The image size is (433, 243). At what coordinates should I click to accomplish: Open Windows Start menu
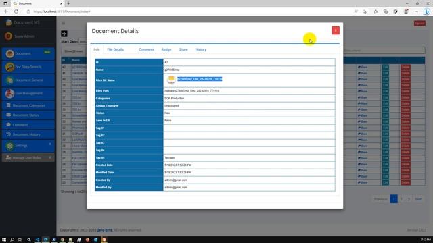(4, 240)
